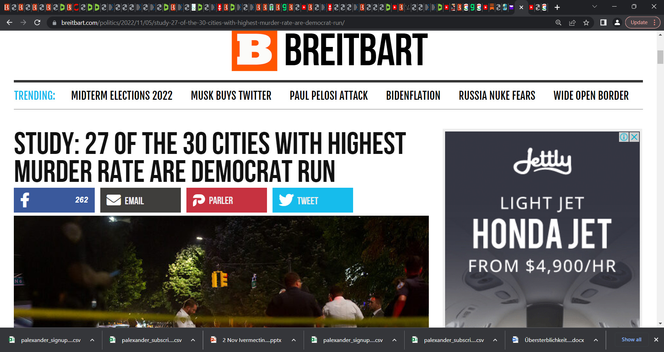Open the zoom magnifier in address bar

(x=558, y=23)
